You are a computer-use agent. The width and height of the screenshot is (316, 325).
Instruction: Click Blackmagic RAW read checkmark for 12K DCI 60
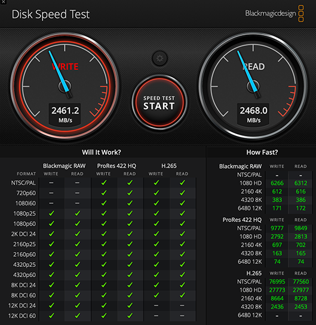point(77,315)
